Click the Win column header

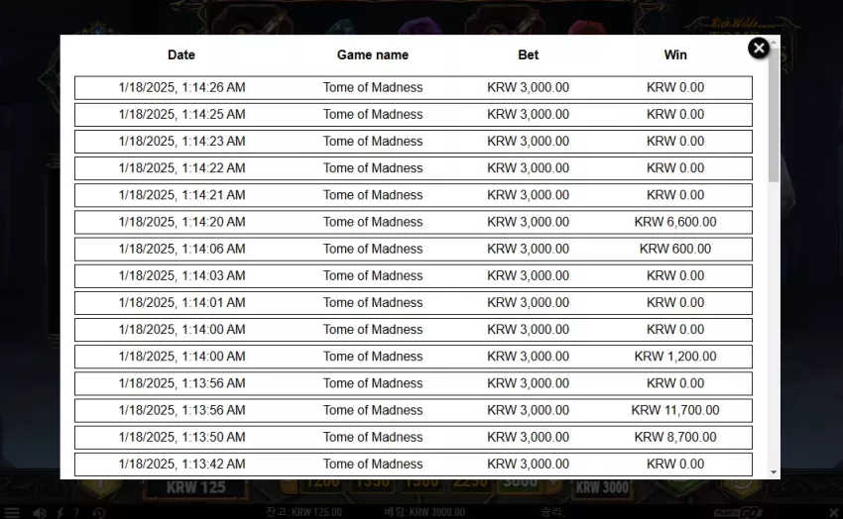675,54
